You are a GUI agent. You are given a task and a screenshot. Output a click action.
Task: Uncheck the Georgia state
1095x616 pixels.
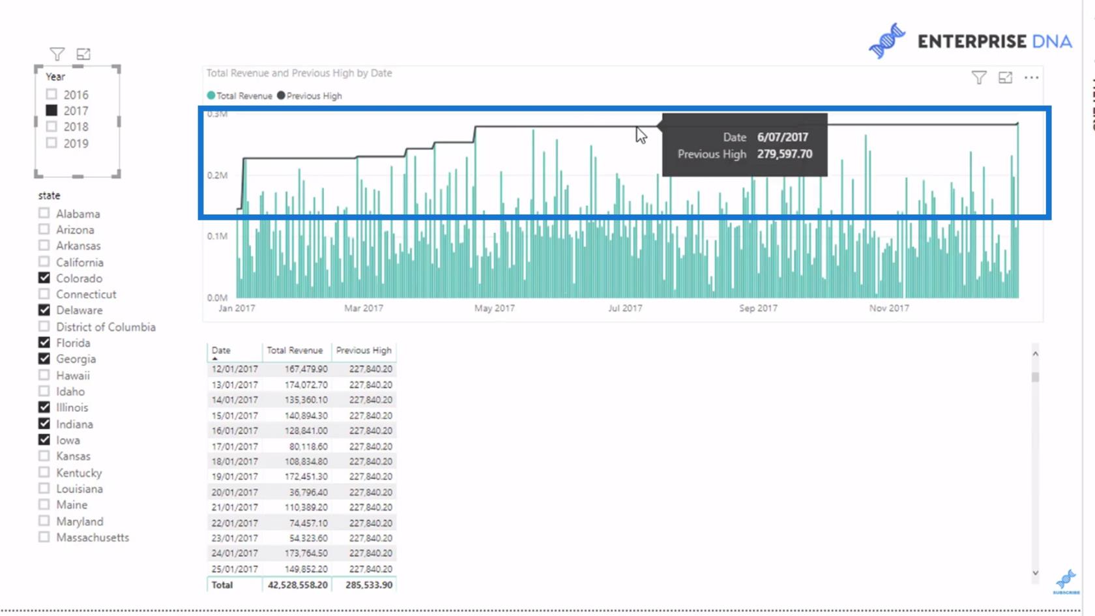44,359
